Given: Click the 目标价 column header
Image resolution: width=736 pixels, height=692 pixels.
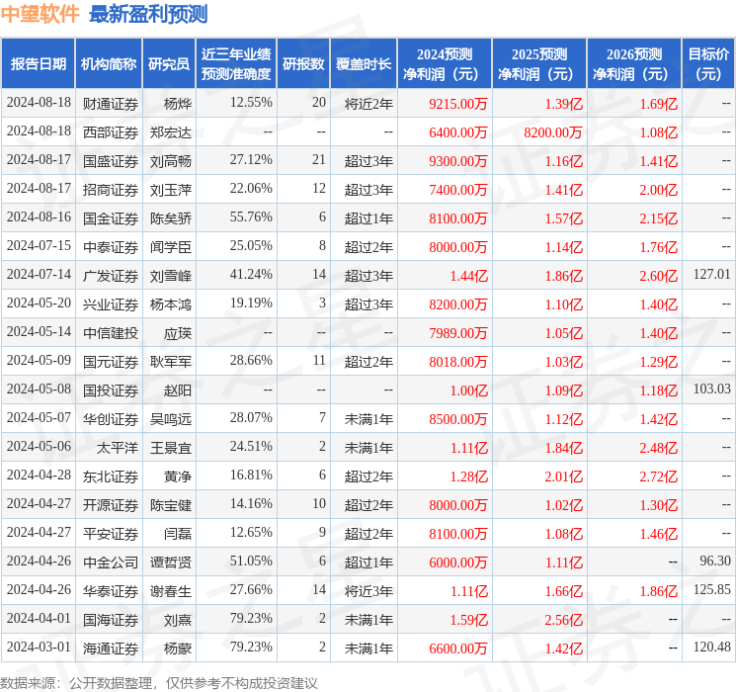Looking at the screenshot, I should coord(708,64).
